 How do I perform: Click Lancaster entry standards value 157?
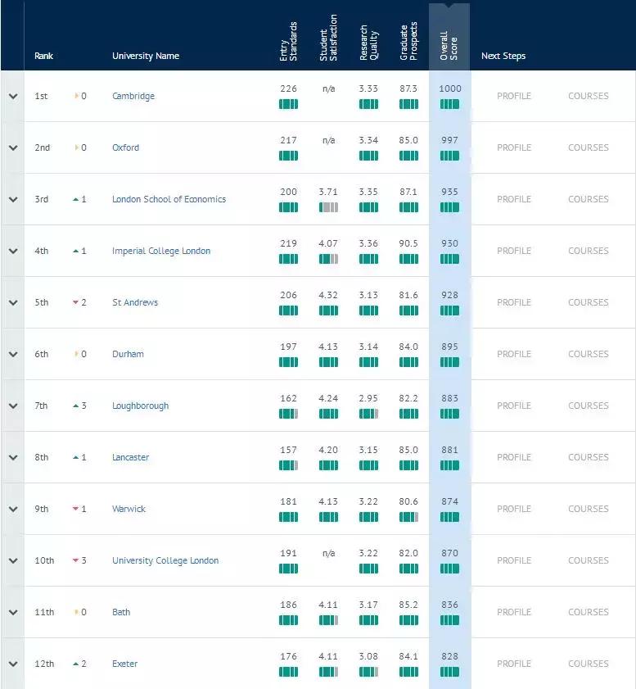pyautogui.click(x=288, y=450)
